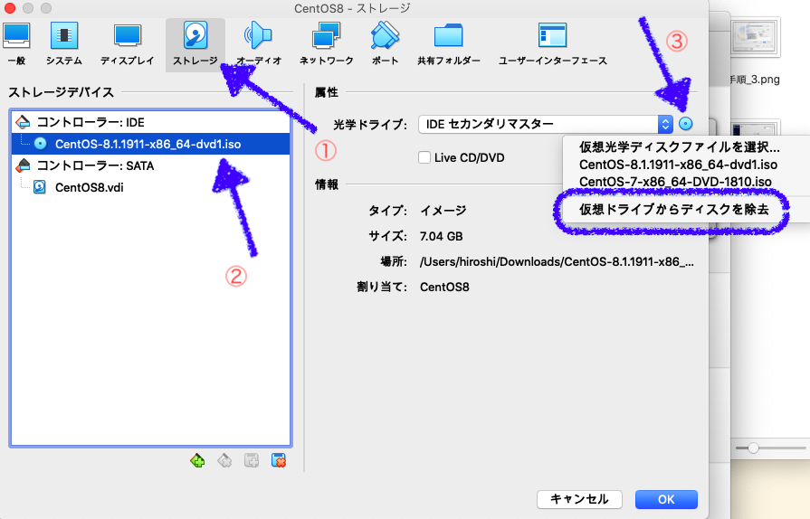Click the 手順_3.png thumbnail in background window
The width and height of the screenshot is (810, 519).
coord(755,37)
